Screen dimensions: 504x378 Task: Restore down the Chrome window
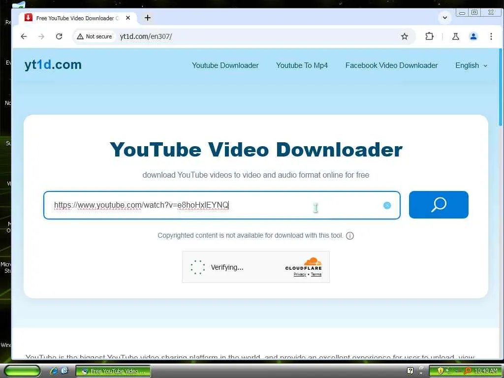click(x=474, y=12)
